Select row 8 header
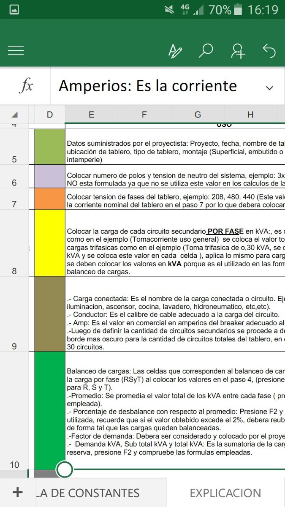Screen dimensions: 285x507 point(14,243)
